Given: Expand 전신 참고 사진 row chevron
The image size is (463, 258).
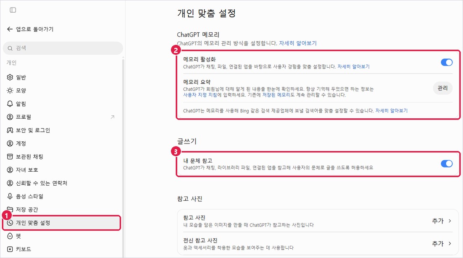Looking at the screenshot, I should coord(450,244).
